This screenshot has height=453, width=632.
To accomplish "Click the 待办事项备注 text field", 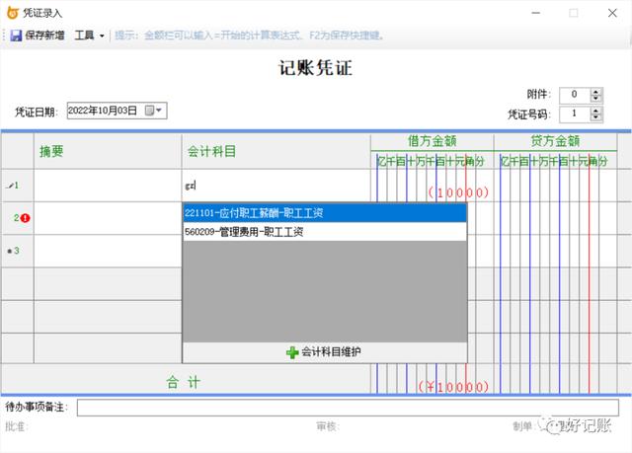I will click(x=348, y=408).
